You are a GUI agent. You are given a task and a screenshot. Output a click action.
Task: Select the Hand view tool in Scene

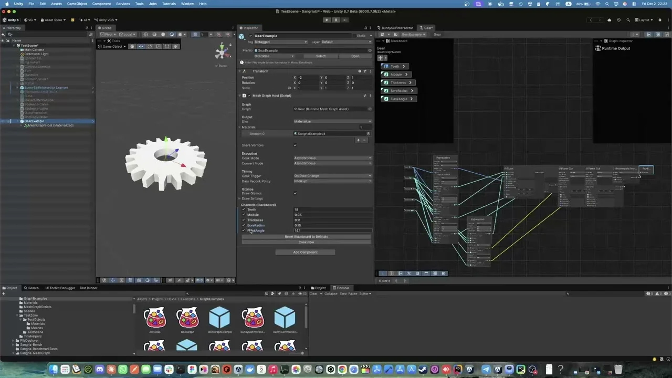132,46
